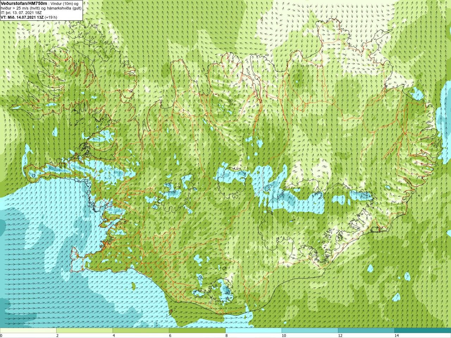Viewport: 451px width, 338px height.
Task: Click the '12' tick label on legend
Action: pos(340,336)
